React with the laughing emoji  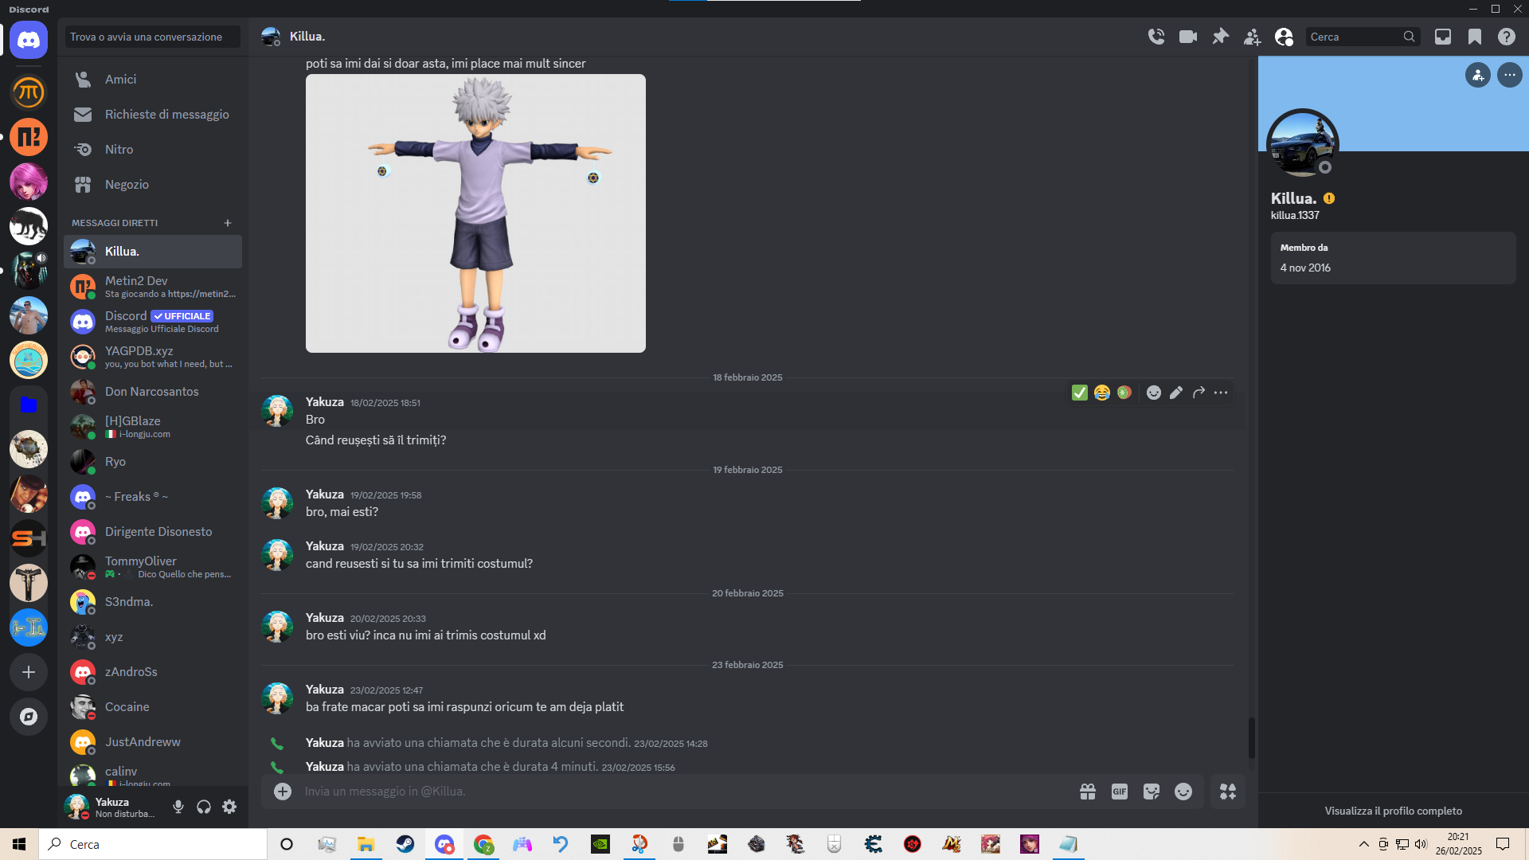pos(1102,393)
